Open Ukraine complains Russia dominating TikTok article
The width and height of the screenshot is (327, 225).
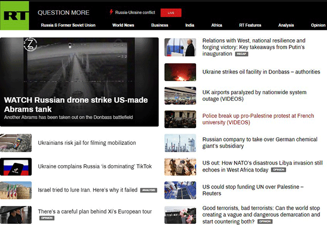click(95, 166)
